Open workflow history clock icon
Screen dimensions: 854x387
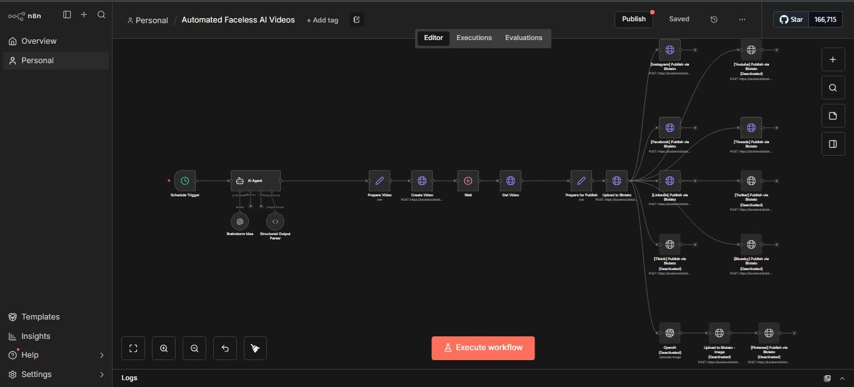coord(714,19)
